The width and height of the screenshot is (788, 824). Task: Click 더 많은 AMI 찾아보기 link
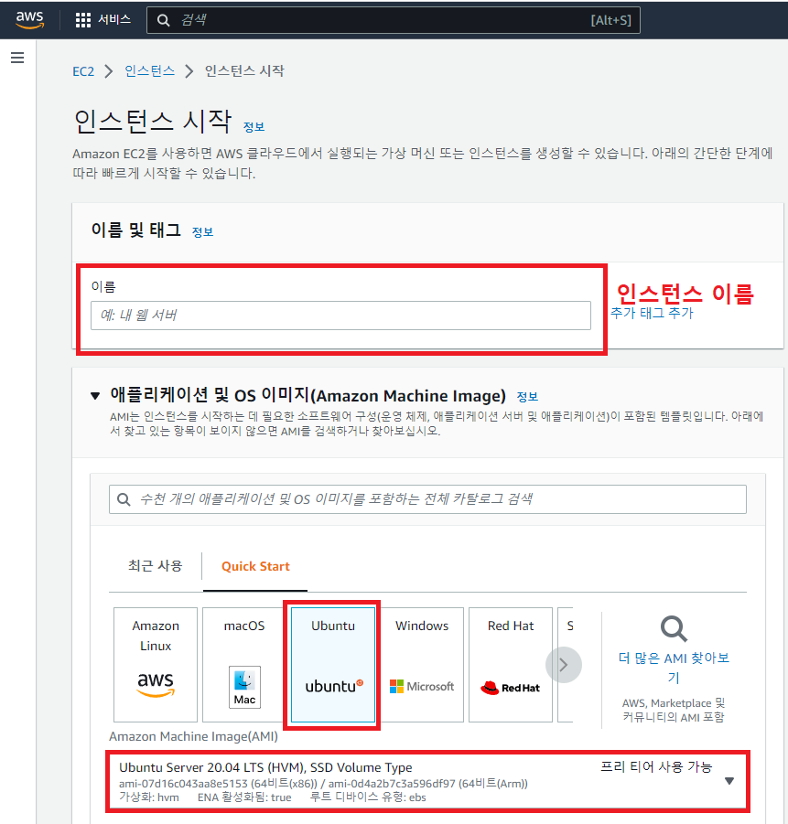[674, 668]
